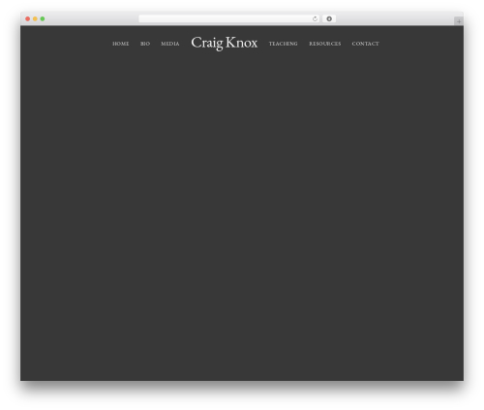The width and height of the screenshot is (484, 410).
Task: Maximize the window with green button
Action: [x=43, y=18]
